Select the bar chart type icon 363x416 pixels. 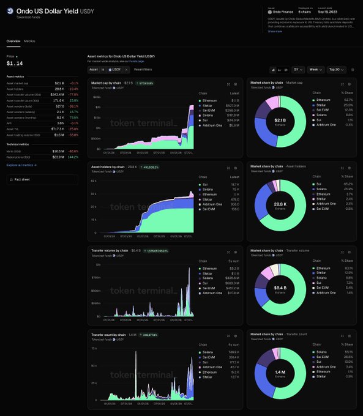coord(279,70)
